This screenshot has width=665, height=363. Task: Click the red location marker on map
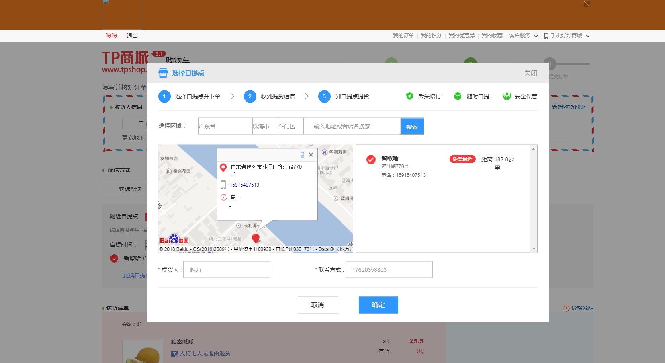[256, 238]
